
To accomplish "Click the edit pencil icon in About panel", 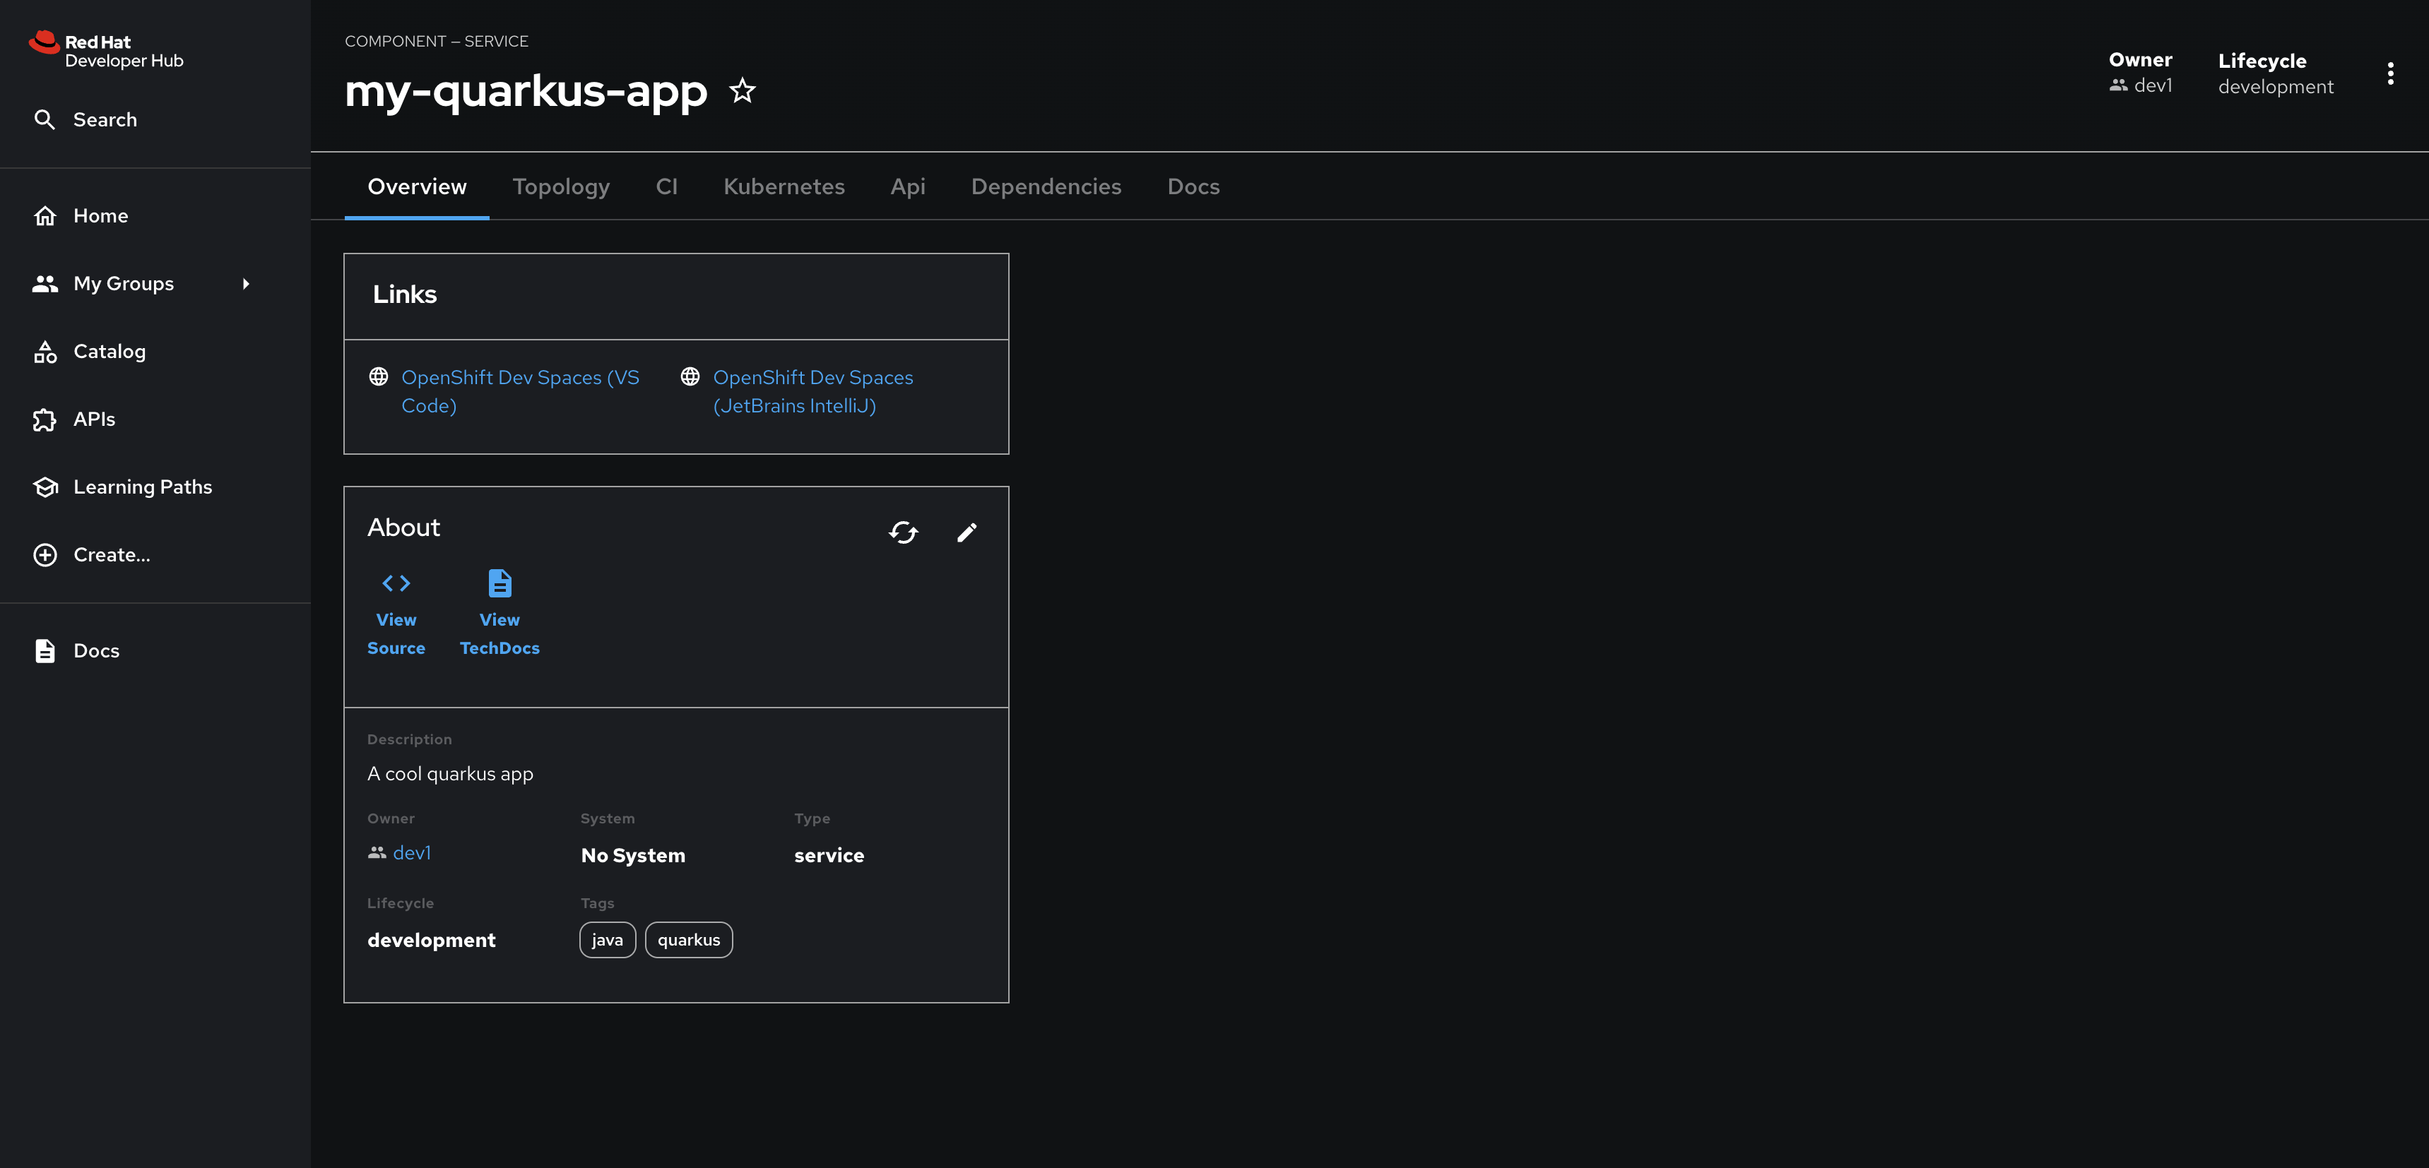I will pyautogui.click(x=965, y=531).
